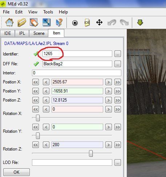The height and width of the screenshot is (177, 166).
Task: Click the house Home icon in toolbar
Action: click(9, 22)
